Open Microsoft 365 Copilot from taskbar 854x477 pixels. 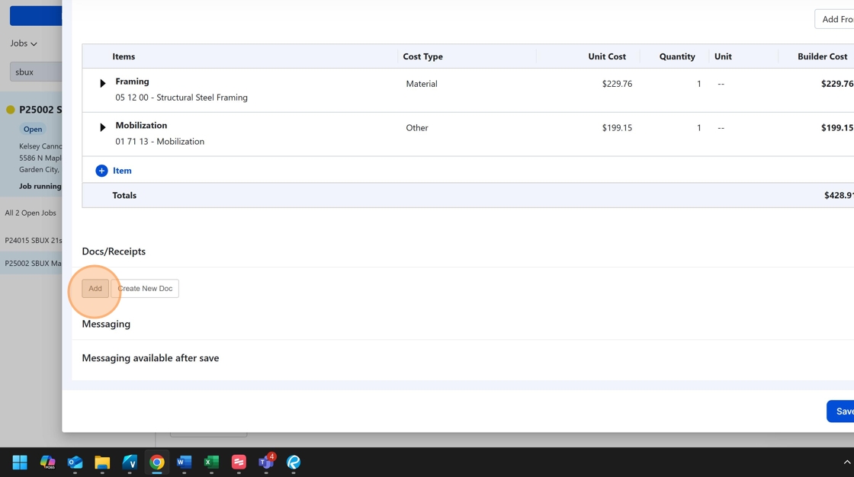(47, 463)
